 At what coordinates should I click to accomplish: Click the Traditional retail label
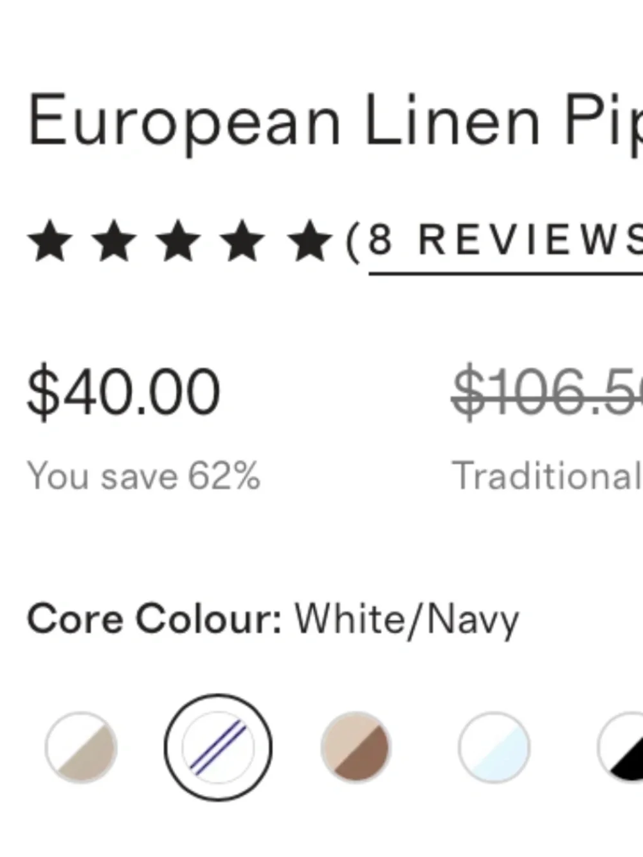[547, 476]
